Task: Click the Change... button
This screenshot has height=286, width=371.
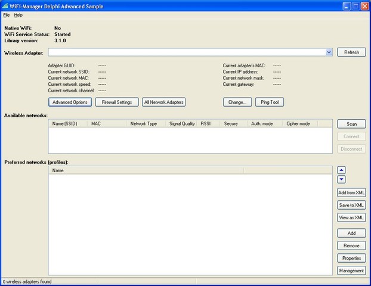Action: 237,102
